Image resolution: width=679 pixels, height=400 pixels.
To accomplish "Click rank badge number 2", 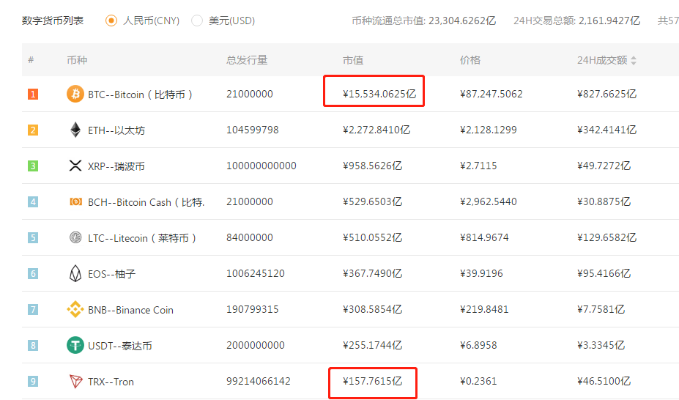I will [33, 130].
